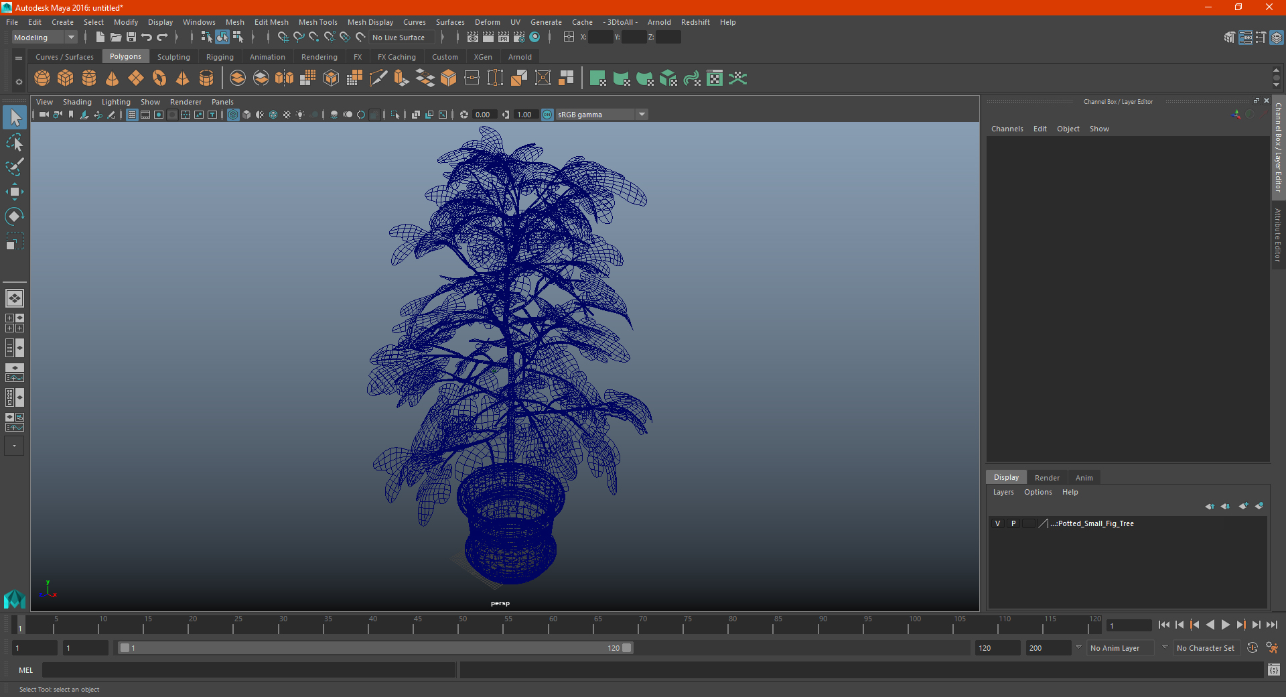Play animation forwards
This screenshot has height=697, width=1286.
[1225, 625]
